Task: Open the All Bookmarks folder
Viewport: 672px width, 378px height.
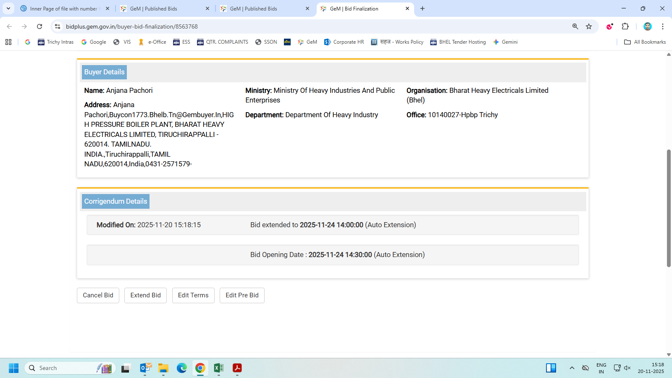Action: click(x=645, y=42)
